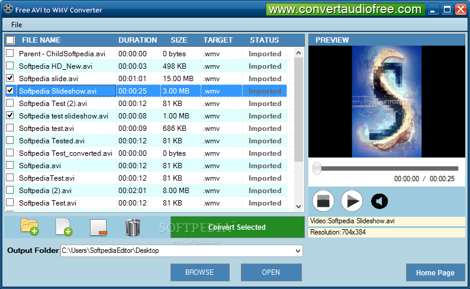
Task: Check the Softpedia HD_New.avi checkbox
Action: (x=10, y=66)
